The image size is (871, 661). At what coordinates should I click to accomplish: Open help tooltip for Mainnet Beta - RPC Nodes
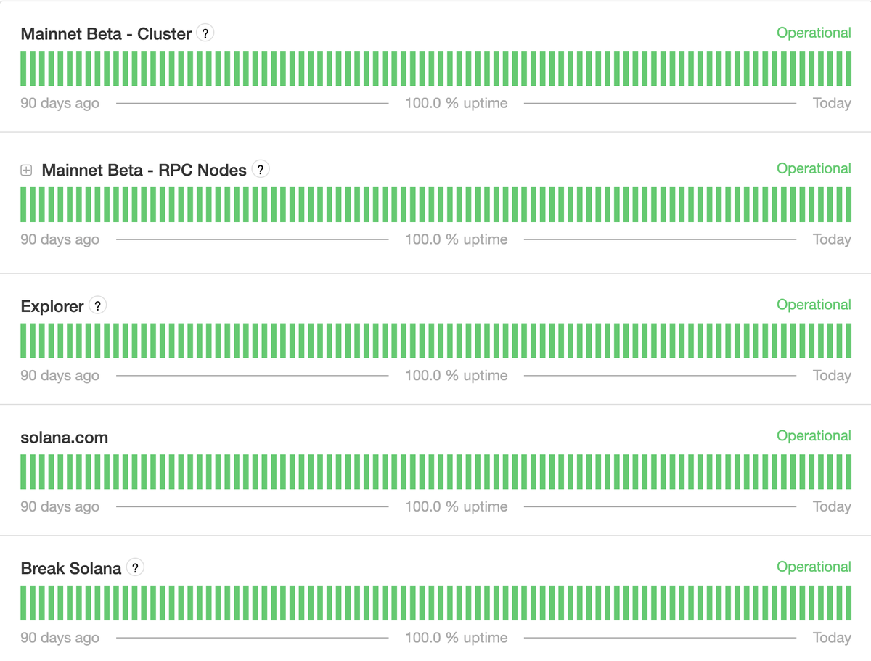(x=261, y=169)
